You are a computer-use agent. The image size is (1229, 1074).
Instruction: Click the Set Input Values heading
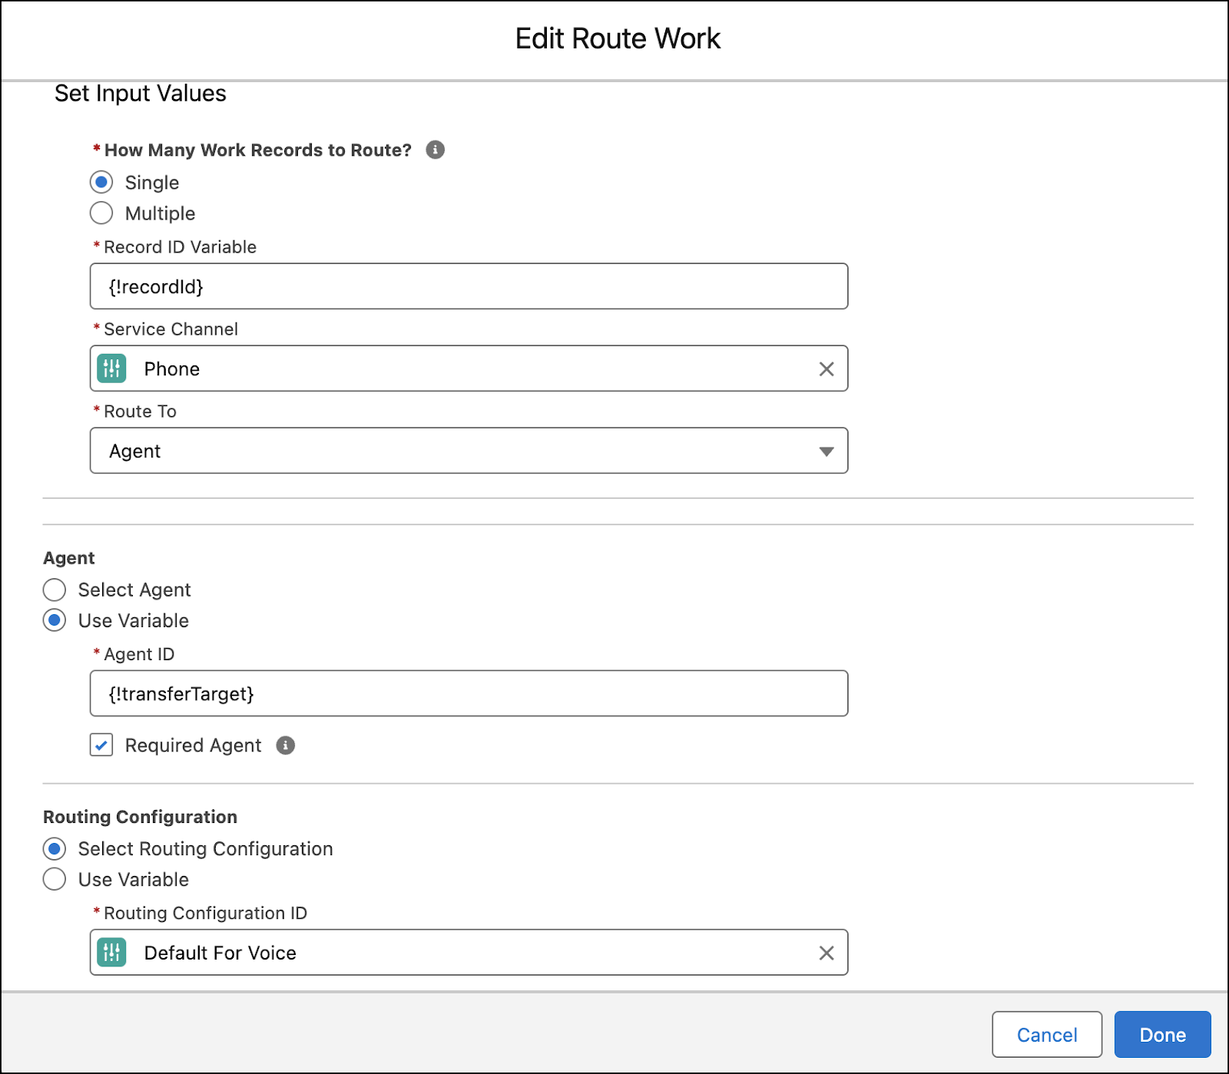[140, 93]
